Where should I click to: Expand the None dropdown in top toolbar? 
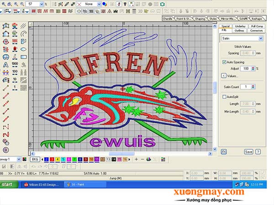(98, 4)
